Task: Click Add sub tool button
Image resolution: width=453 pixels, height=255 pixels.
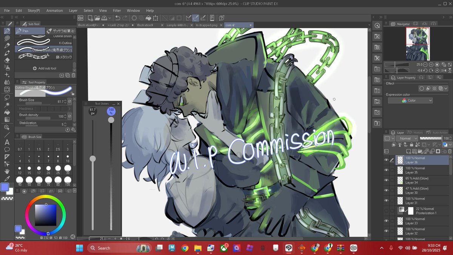Action: [x=45, y=68]
